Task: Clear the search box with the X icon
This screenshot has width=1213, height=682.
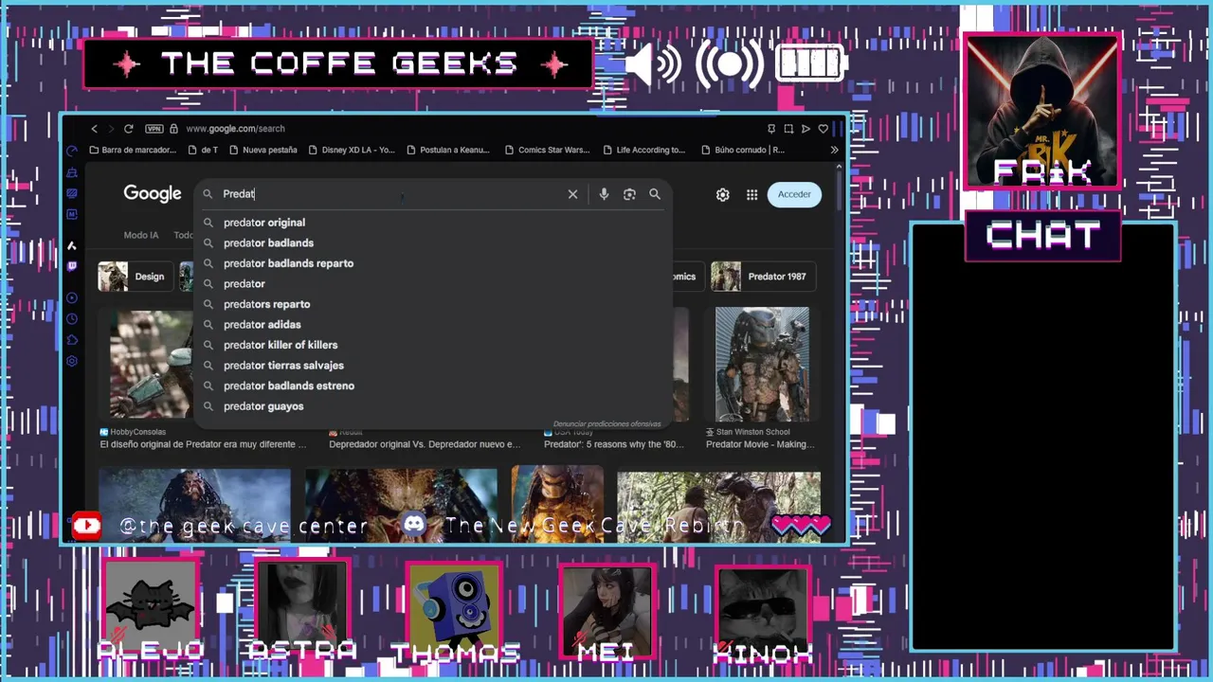Action: click(572, 194)
